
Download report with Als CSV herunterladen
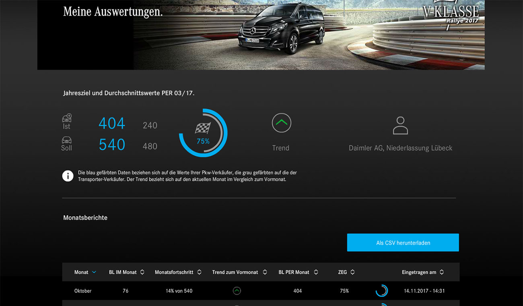pyautogui.click(x=403, y=243)
